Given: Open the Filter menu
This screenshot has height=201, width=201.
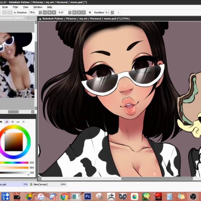Looking at the screenshot, I should pos(15,7).
